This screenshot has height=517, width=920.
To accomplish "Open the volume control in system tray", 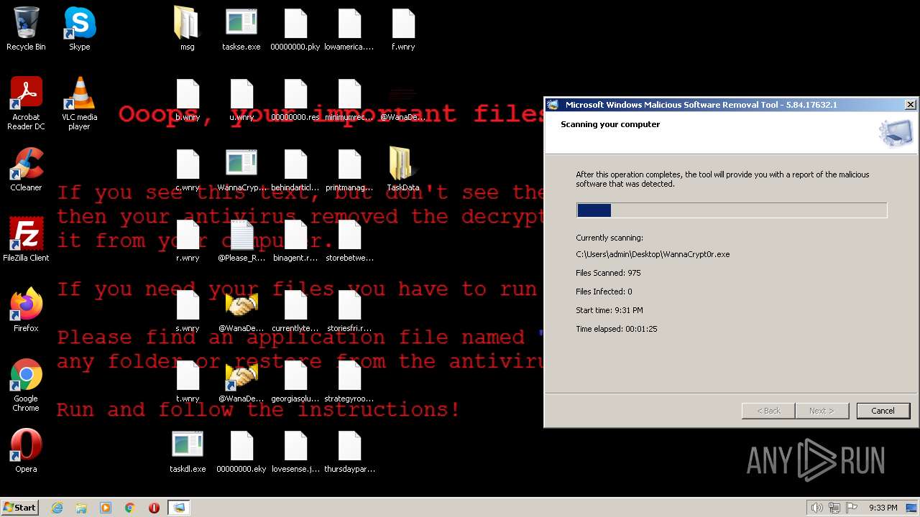I will point(816,508).
